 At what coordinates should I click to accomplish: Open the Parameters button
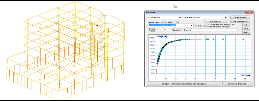240,21
